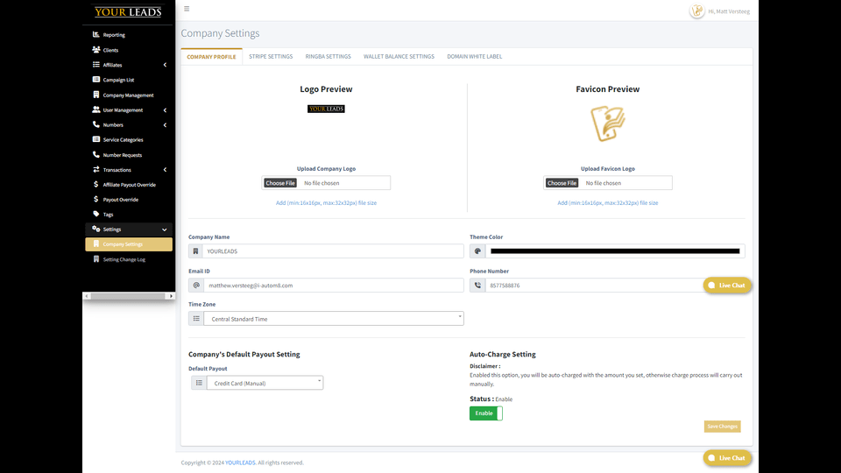Expand the Numbers submenu chevron
841x473 pixels.
(x=165, y=125)
